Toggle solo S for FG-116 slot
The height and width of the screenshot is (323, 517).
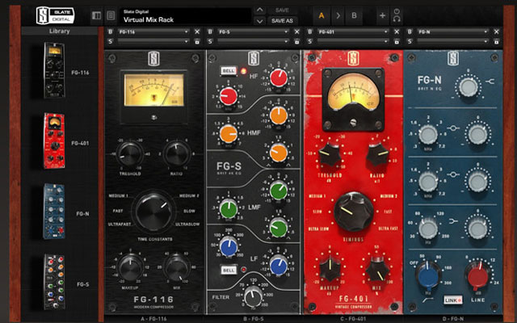pos(111,41)
